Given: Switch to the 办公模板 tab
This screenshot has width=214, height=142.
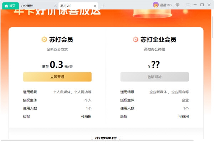Looking at the screenshot, I should click(27, 6).
